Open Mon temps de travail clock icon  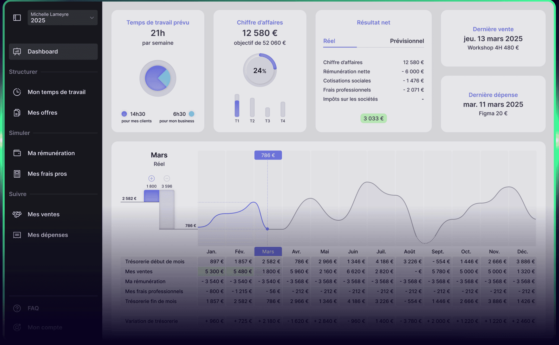point(17,92)
